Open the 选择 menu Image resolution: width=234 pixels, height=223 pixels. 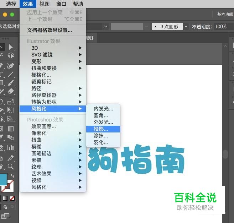(x=11, y=4)
